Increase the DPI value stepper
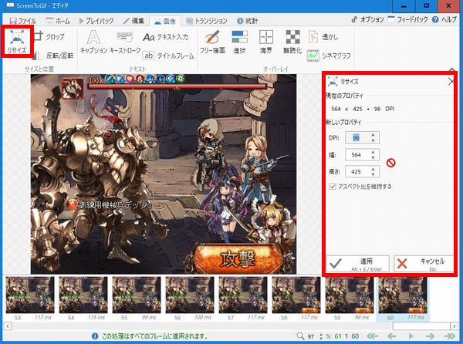This screenshot has width=463, height=344. (373, 135)
